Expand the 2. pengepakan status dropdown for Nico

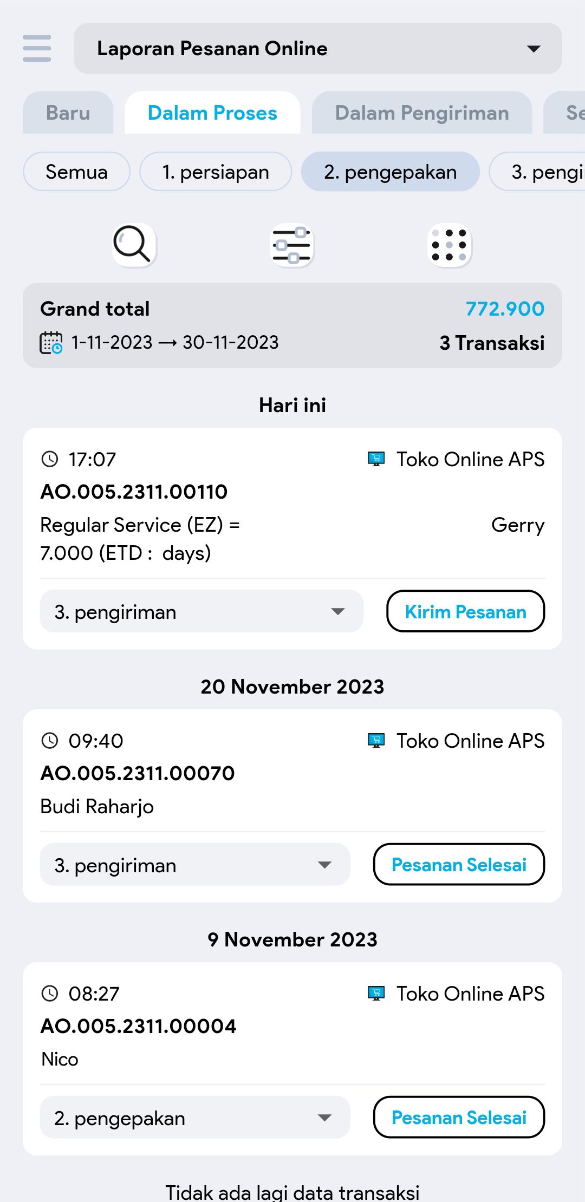194,1118
